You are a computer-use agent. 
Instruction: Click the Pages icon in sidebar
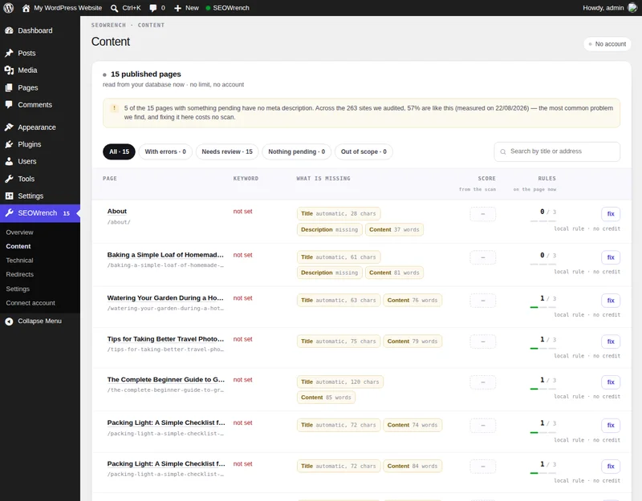9,87
